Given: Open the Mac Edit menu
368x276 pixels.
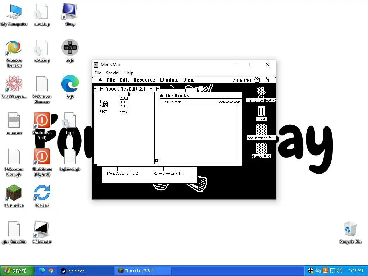Looking at the screenshot, I should [124, 80].
